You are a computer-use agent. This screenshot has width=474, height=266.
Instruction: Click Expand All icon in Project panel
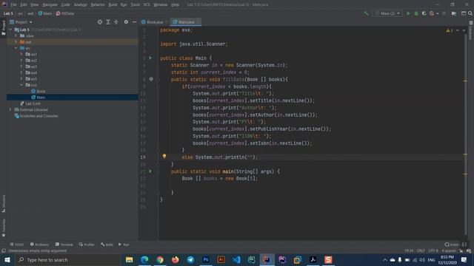[x=108, y=22]
